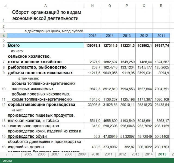Select the 2012 sheet tab
Image resolution: width=174 pixels, height=163 pixels.
click(x=122, y=154)
